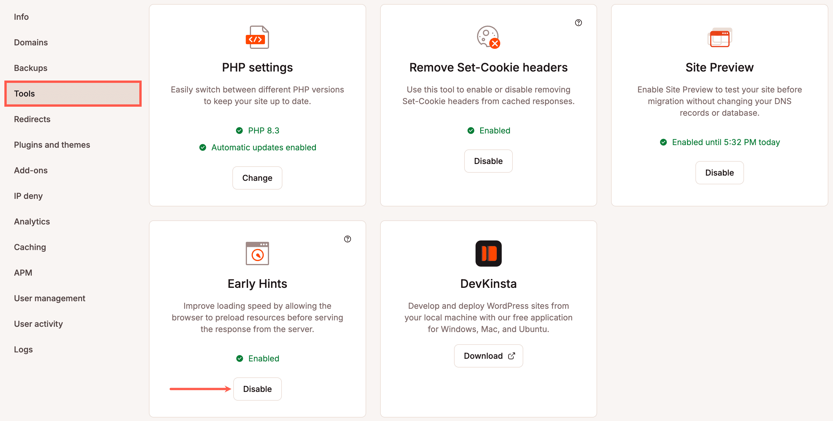Select the Tools section in the sidebar

73,93
